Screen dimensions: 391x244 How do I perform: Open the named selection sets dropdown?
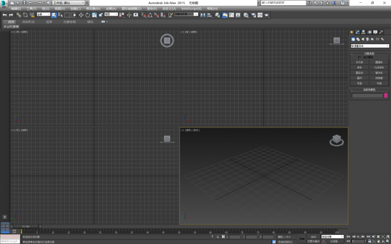[186, 14]
